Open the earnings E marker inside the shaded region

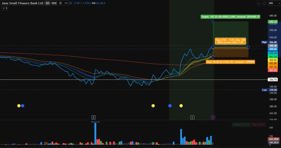pyautogui.click(x=192, y=117)
